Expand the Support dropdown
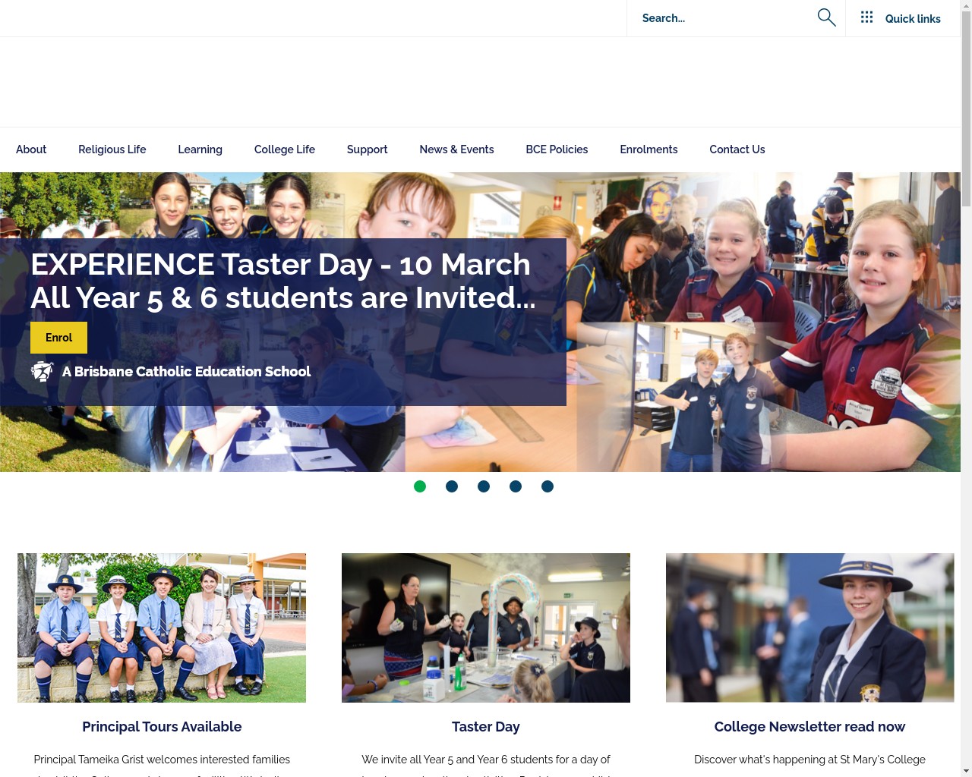Image resolution: width=972 pixels, height=777 pixels. click(367, 149)
